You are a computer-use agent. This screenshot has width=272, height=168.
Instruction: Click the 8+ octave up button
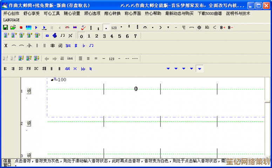(x=223, y=27)
